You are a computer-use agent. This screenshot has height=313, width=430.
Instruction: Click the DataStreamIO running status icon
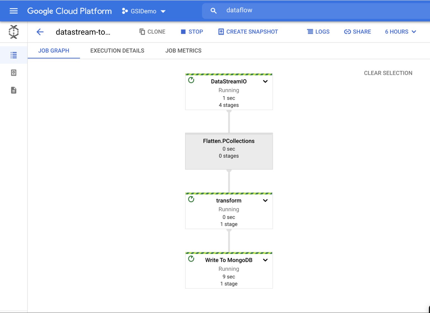coord(191,80)
